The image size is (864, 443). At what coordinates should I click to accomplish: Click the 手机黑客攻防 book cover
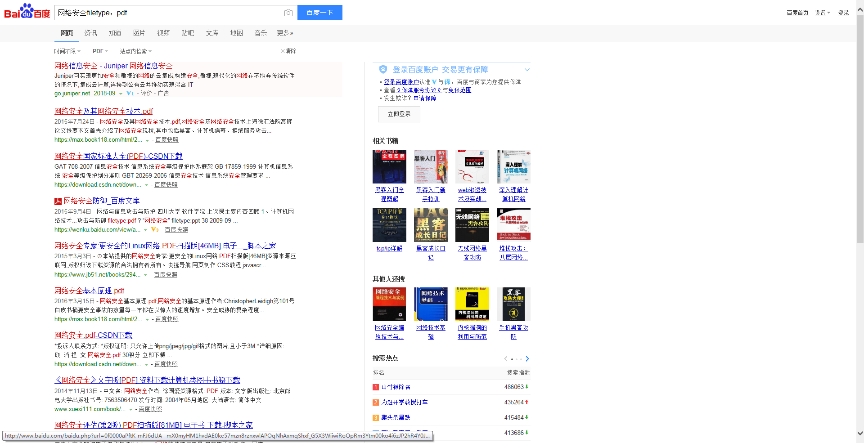click(x=513, y=304)
